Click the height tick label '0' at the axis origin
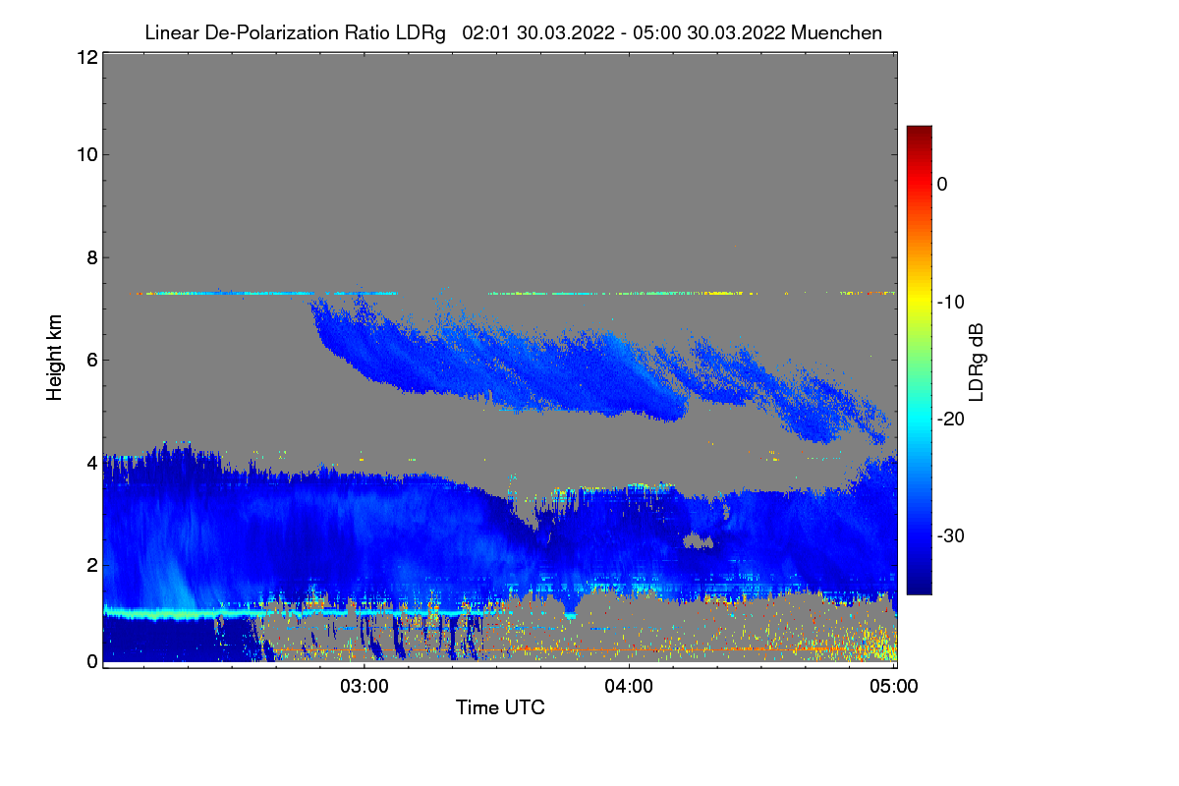This screenshot has height=786, width=1179. (91, 661)
